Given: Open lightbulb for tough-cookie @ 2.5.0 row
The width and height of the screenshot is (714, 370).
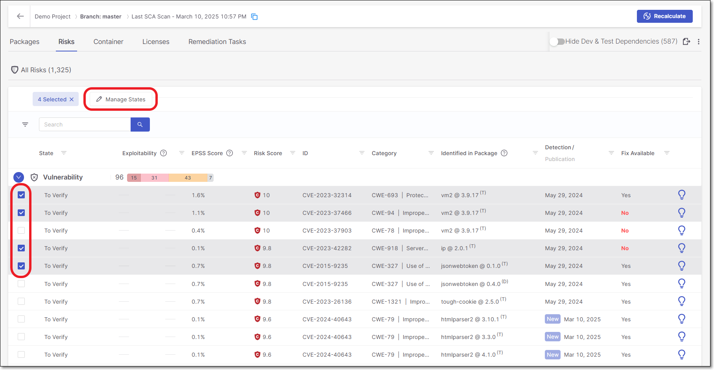Looking at the screenshot, I should [682, 301].
